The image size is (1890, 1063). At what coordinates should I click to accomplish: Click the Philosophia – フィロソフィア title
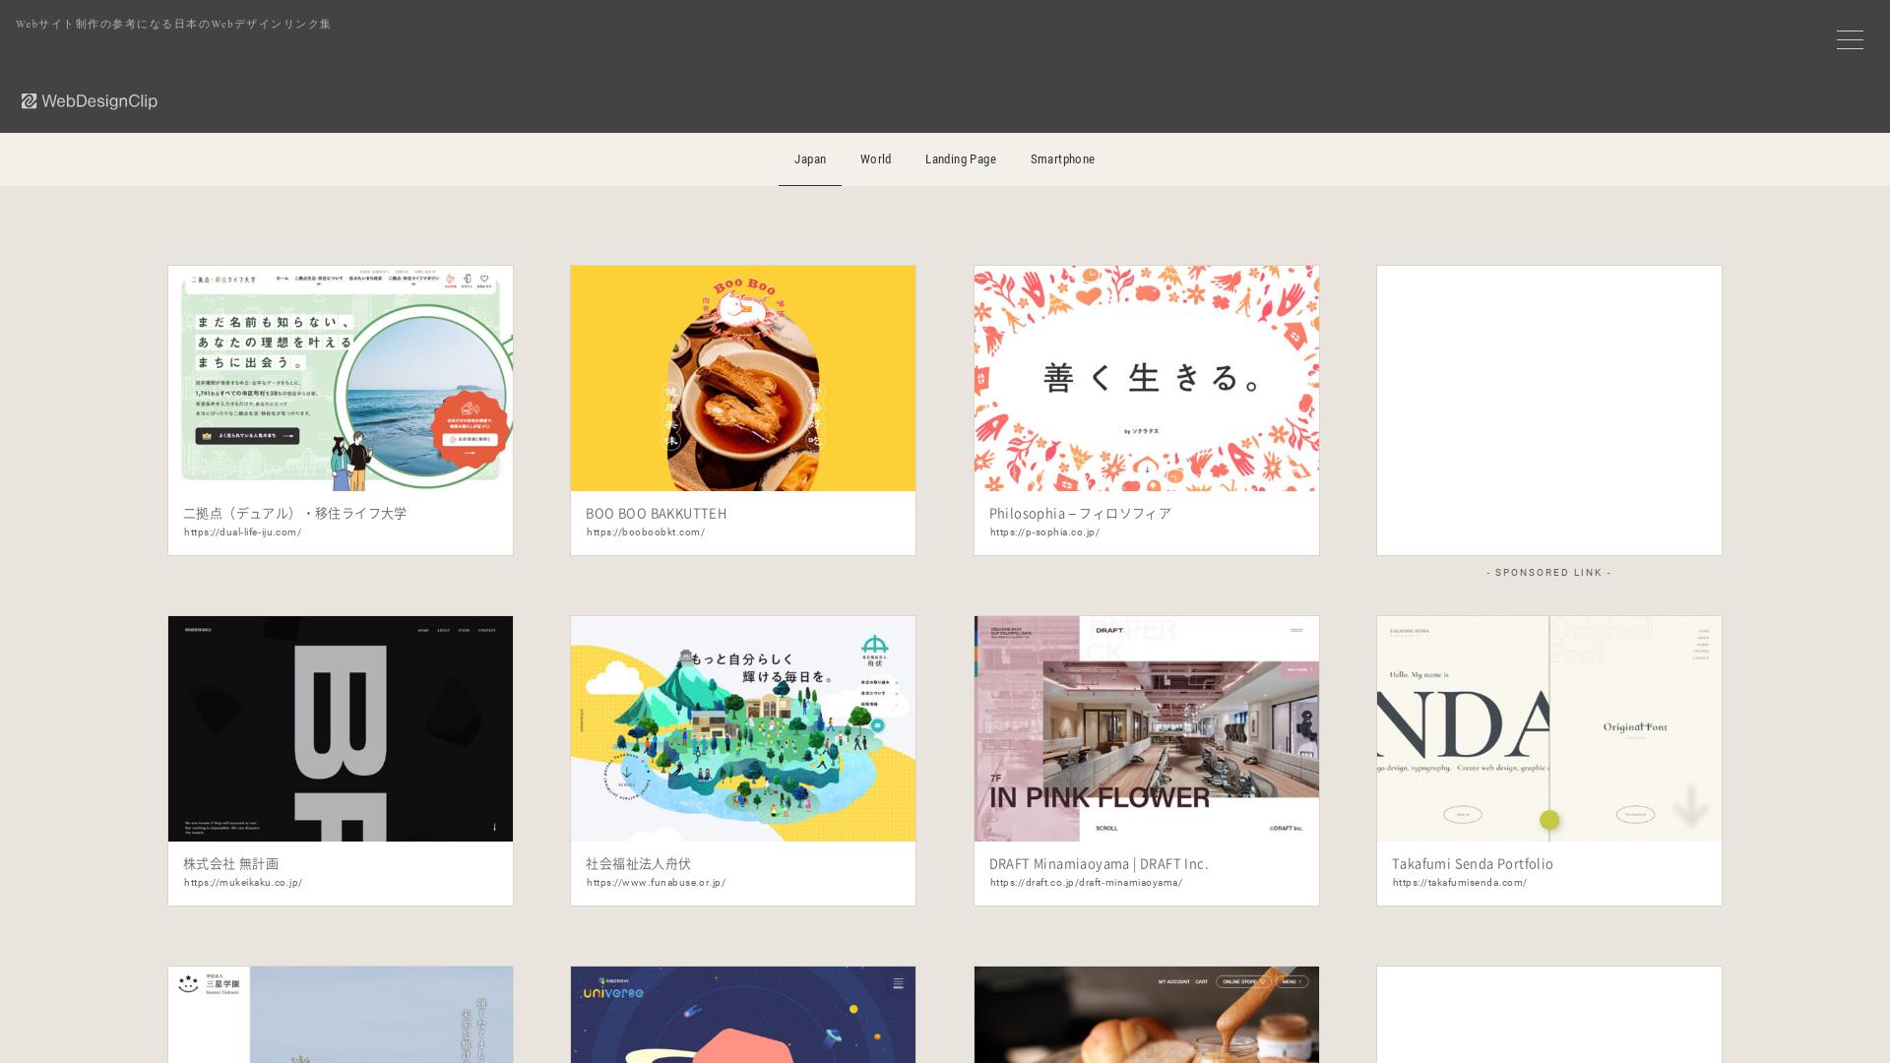coord(1080,513)
